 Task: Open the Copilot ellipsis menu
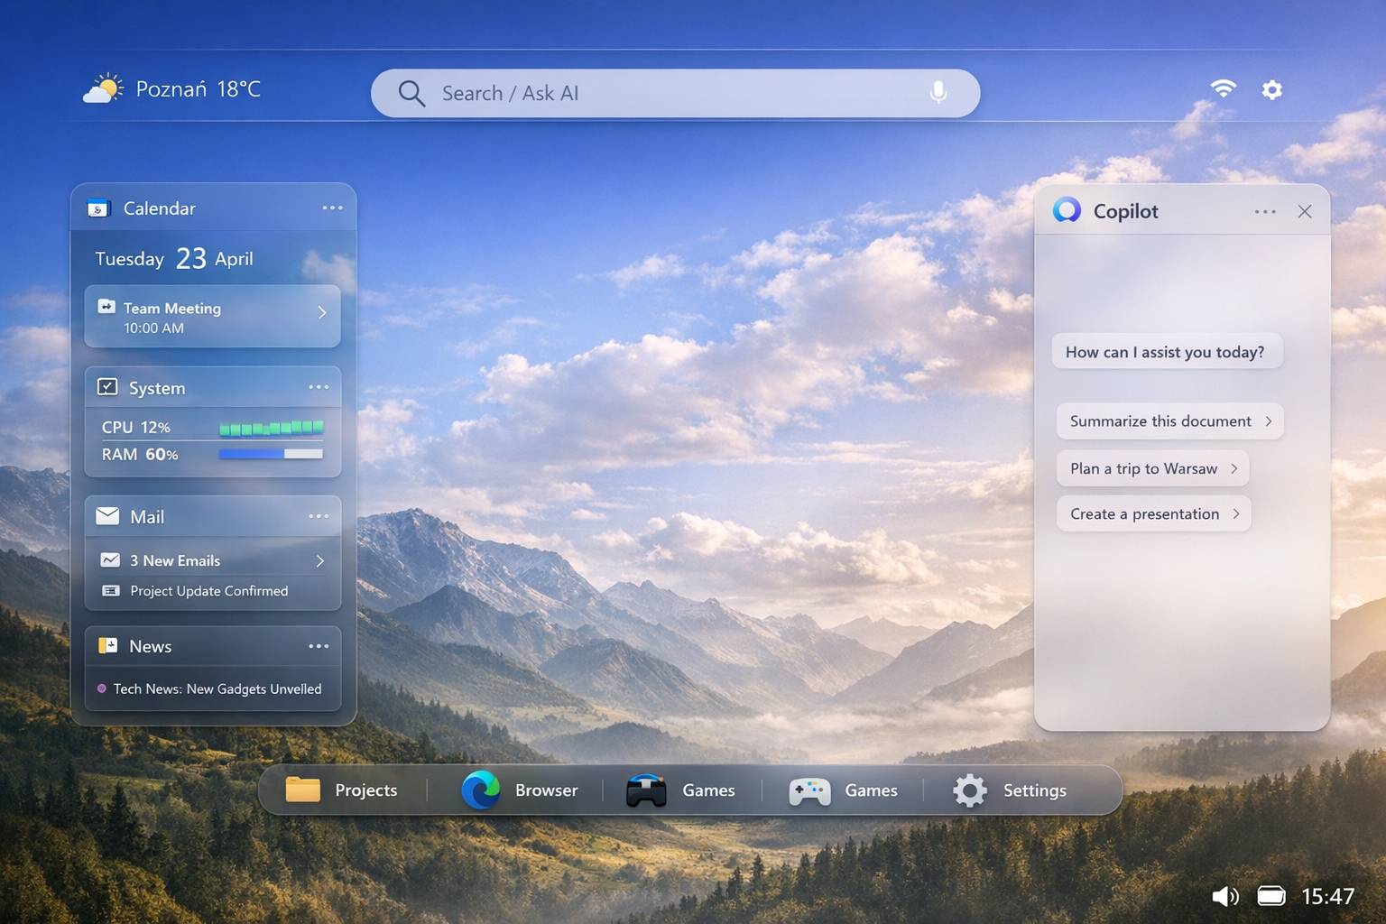tap(1265, 210)
